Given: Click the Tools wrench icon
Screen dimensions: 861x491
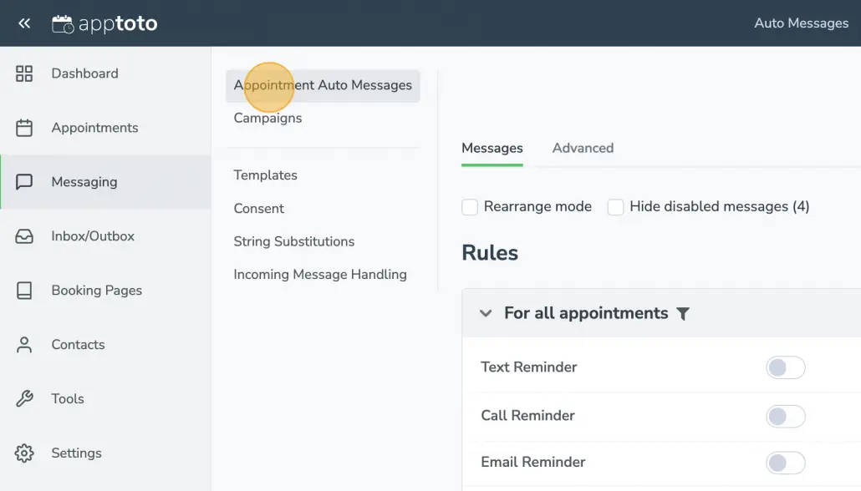Looking at the screenshot, I should [x=23, y=398].
